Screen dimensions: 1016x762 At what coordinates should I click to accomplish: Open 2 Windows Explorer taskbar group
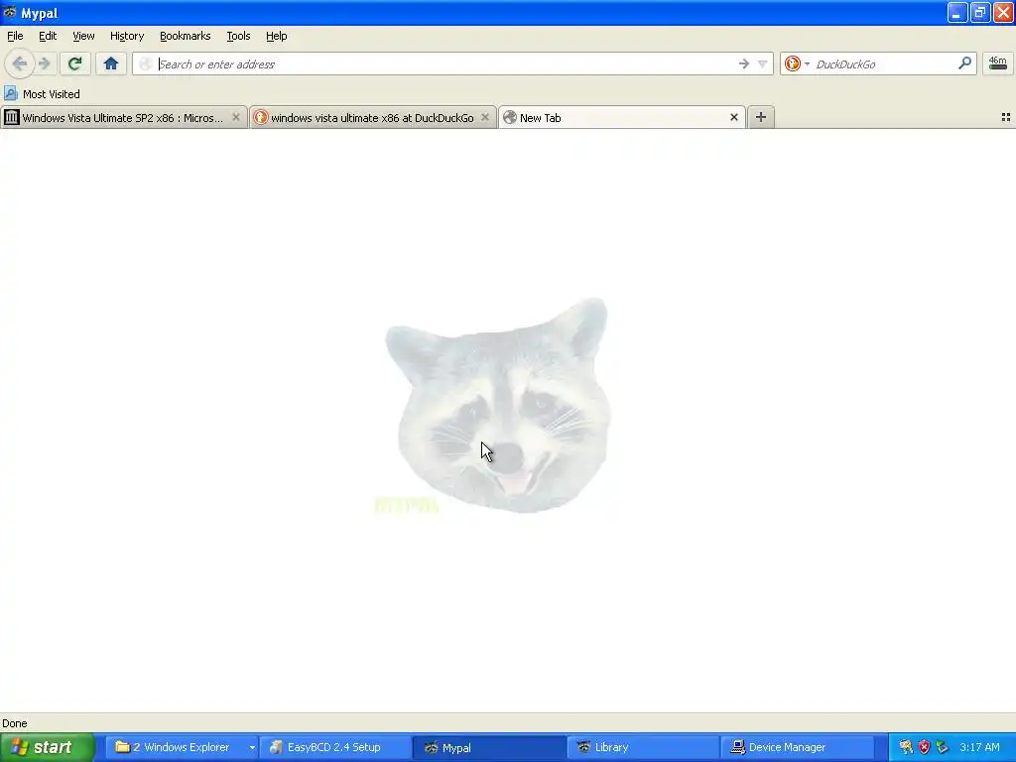click(181, 747)
